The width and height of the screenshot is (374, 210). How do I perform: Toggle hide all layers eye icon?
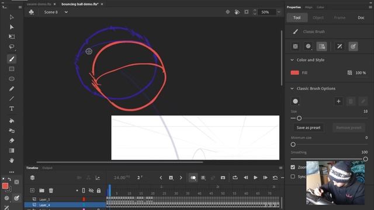(x=91, y=191)
